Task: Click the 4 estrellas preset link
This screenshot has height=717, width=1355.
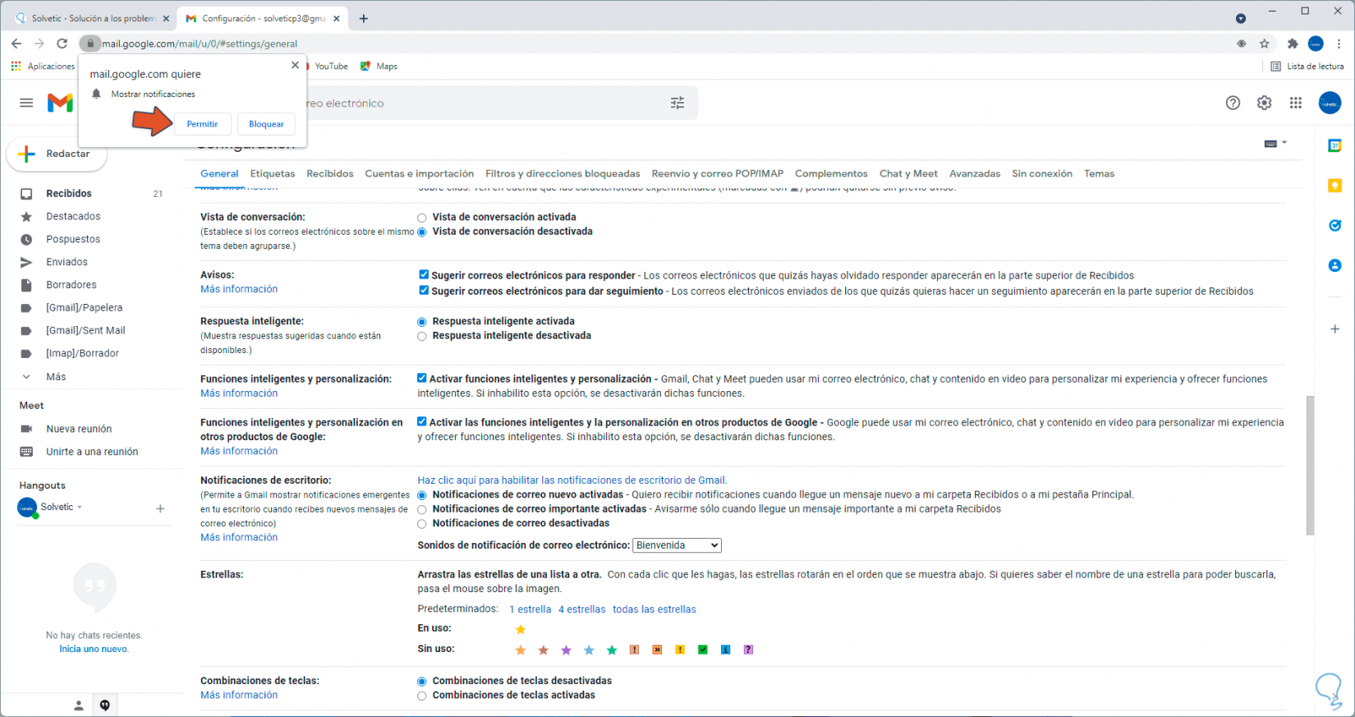Action: click(582, 609)
